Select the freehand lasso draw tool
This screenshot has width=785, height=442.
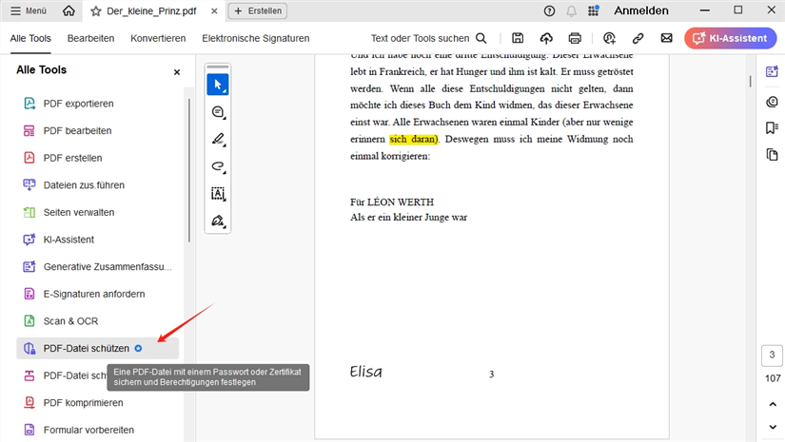[218, 166]
